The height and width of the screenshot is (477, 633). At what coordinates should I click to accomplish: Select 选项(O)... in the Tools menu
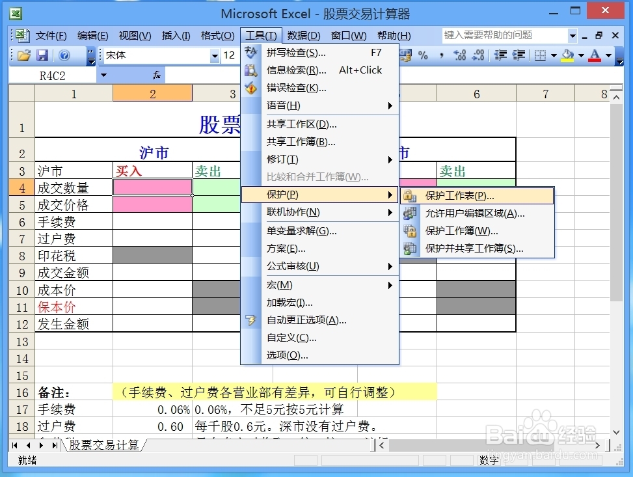tap(319, 355)
